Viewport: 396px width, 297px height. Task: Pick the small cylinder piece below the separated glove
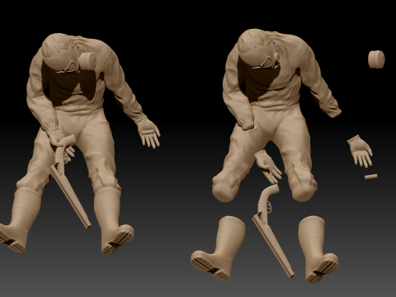370,177
